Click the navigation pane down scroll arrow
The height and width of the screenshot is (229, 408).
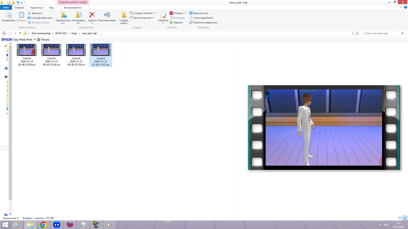pos(10,214)
